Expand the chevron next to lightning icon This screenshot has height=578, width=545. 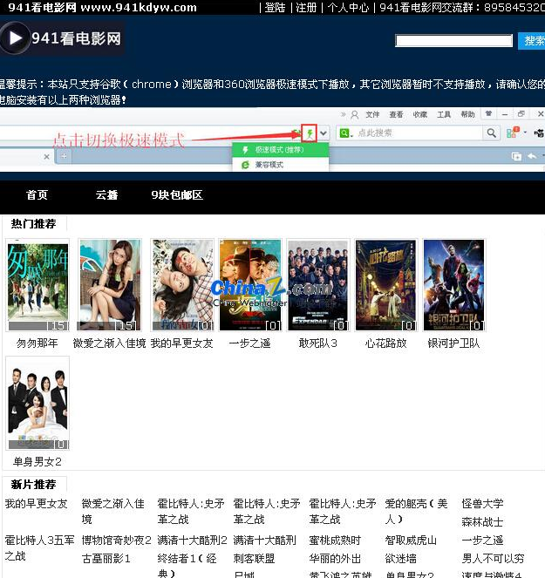click(324, 133)
